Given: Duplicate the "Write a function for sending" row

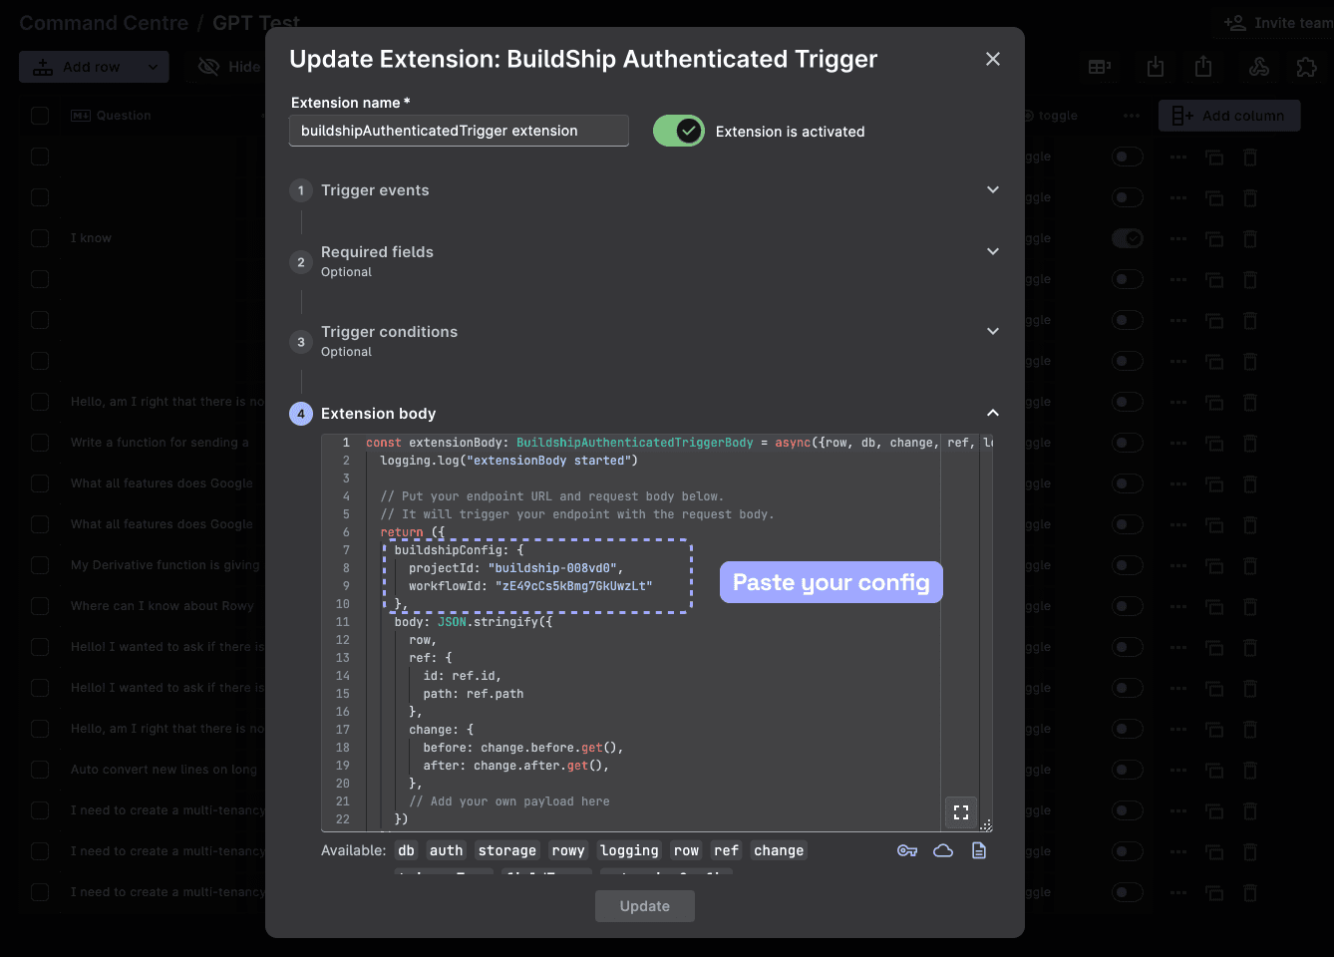Looking at the screenshot, I should click(x=1214, y=443).
